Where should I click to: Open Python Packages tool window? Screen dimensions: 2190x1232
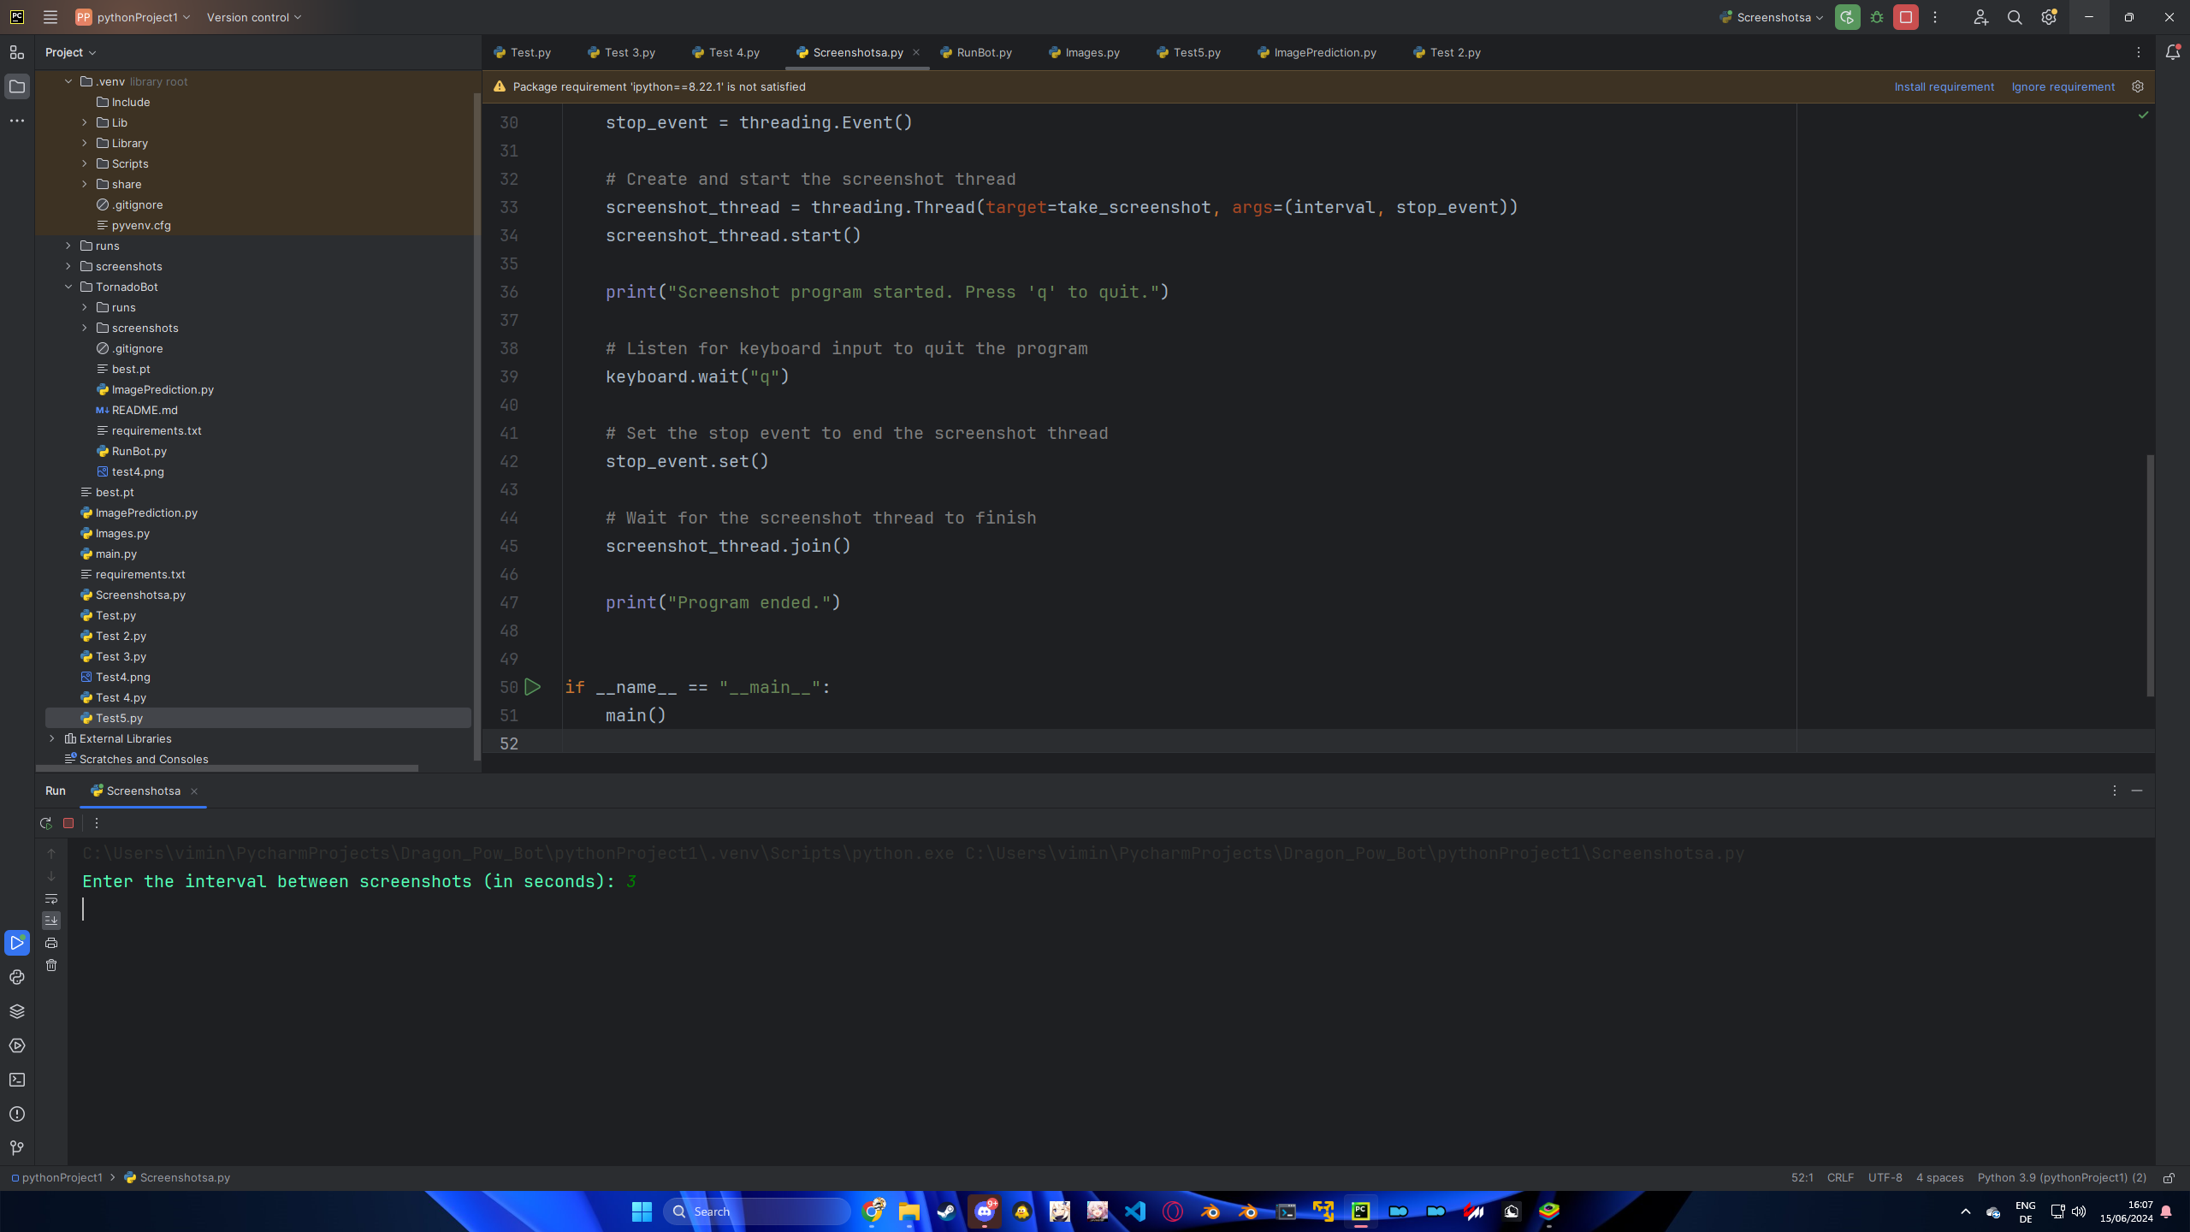coord(17,1011)
